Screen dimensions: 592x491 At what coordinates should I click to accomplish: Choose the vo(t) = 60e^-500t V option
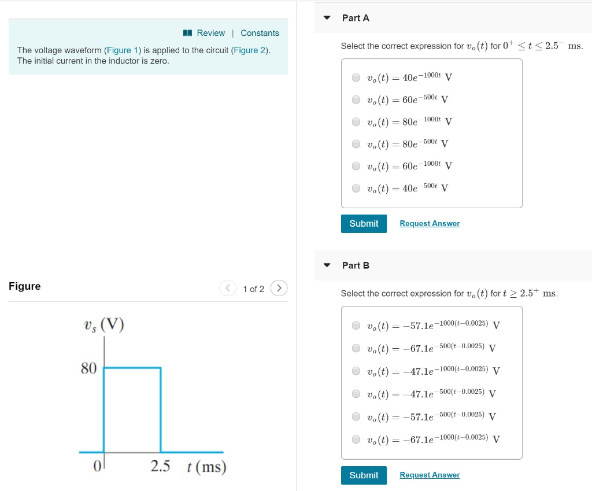tap(356, 99)
